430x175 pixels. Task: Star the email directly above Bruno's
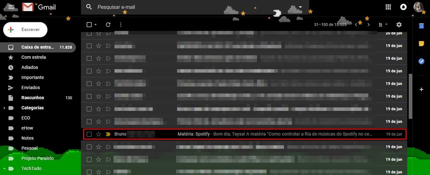pyautogui.click(x=98, y=122)
